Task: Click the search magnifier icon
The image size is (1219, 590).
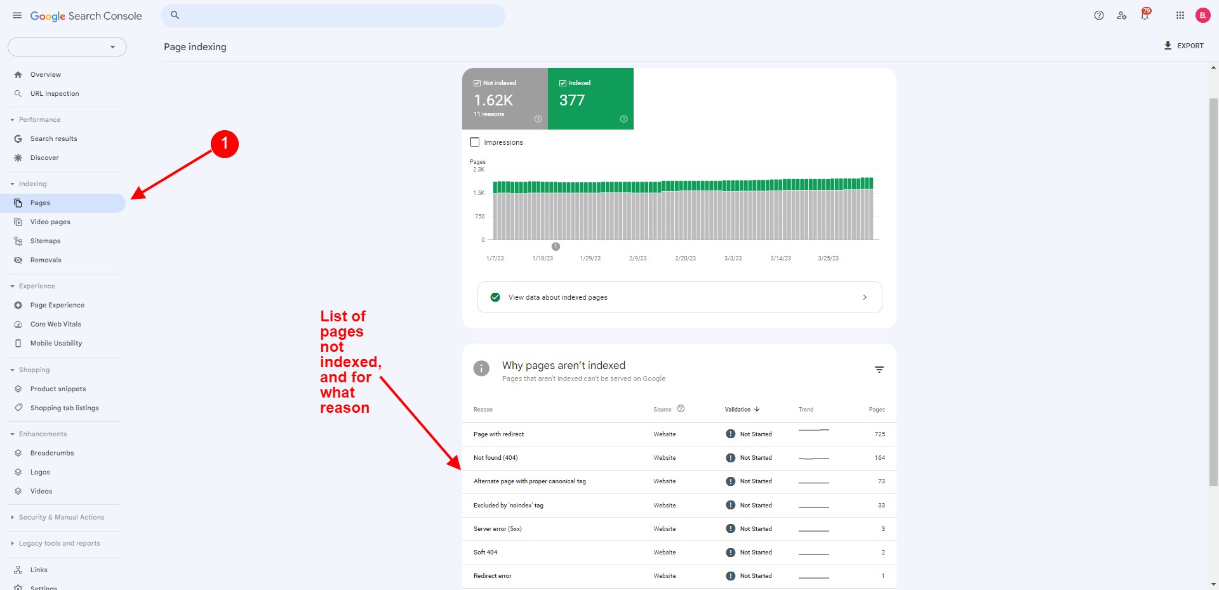Action: tap(175, 15)
